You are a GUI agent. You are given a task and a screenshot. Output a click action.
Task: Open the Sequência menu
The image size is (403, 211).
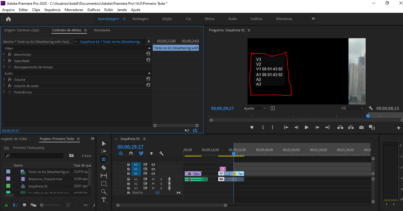tap(52, 10)
